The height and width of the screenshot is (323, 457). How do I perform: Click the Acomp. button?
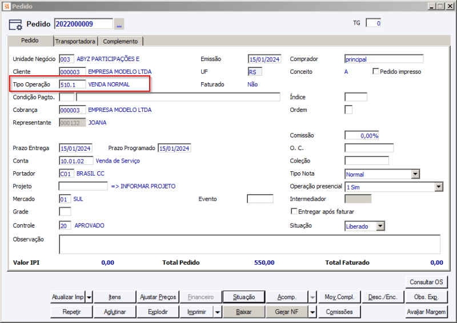pos(287,297)
